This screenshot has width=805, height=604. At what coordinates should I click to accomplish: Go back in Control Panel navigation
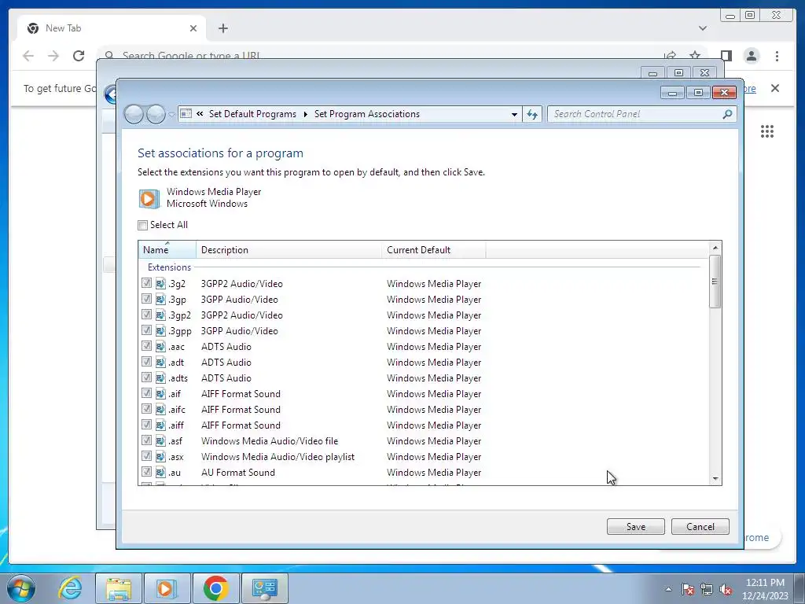point(134,114)
